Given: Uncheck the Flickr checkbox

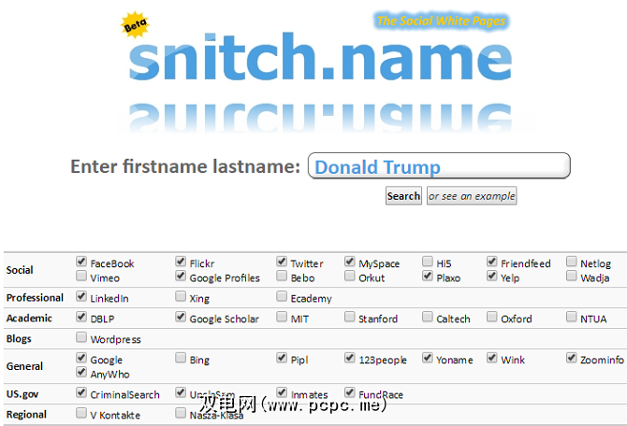Looking at the screenshot, I should 181,262.
